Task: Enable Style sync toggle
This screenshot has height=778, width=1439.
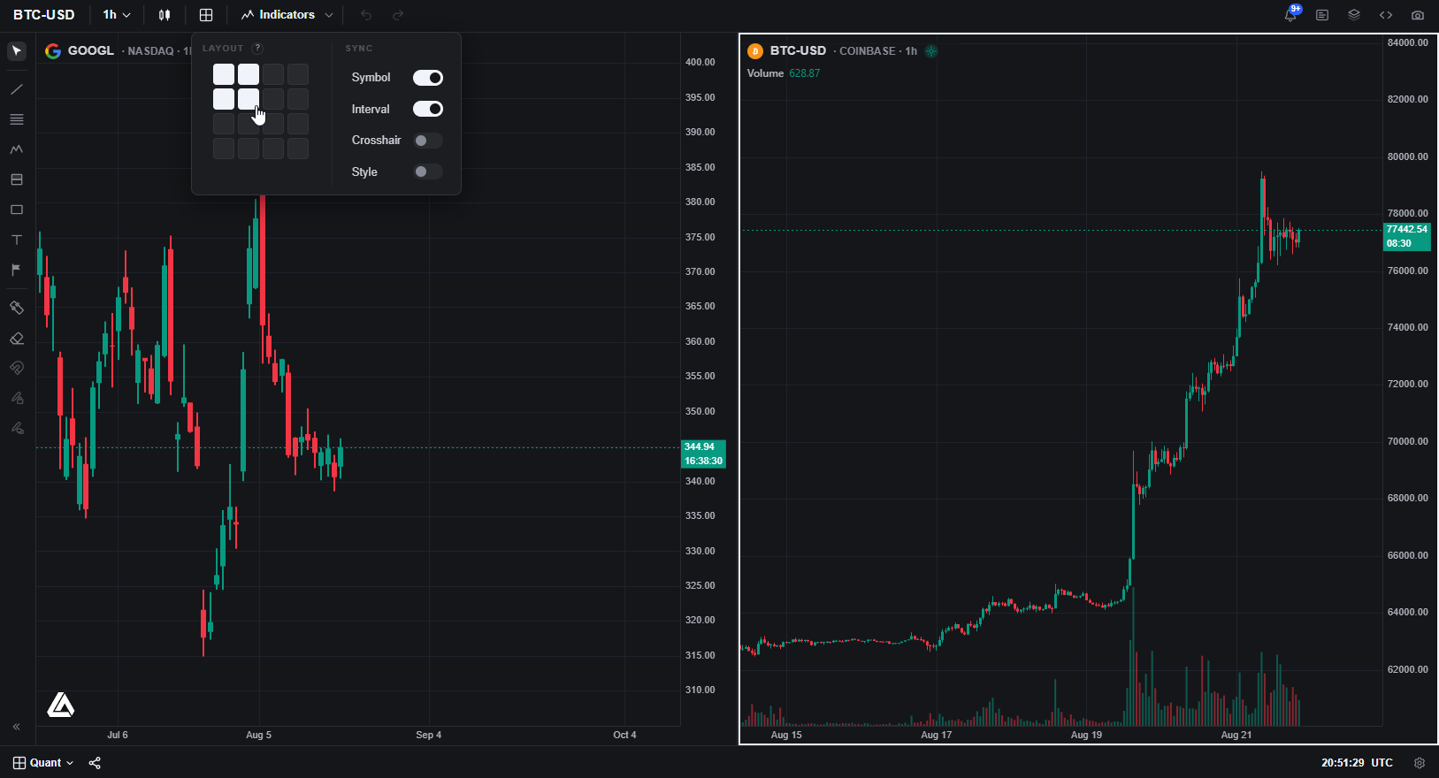Action: coord(428,172)
